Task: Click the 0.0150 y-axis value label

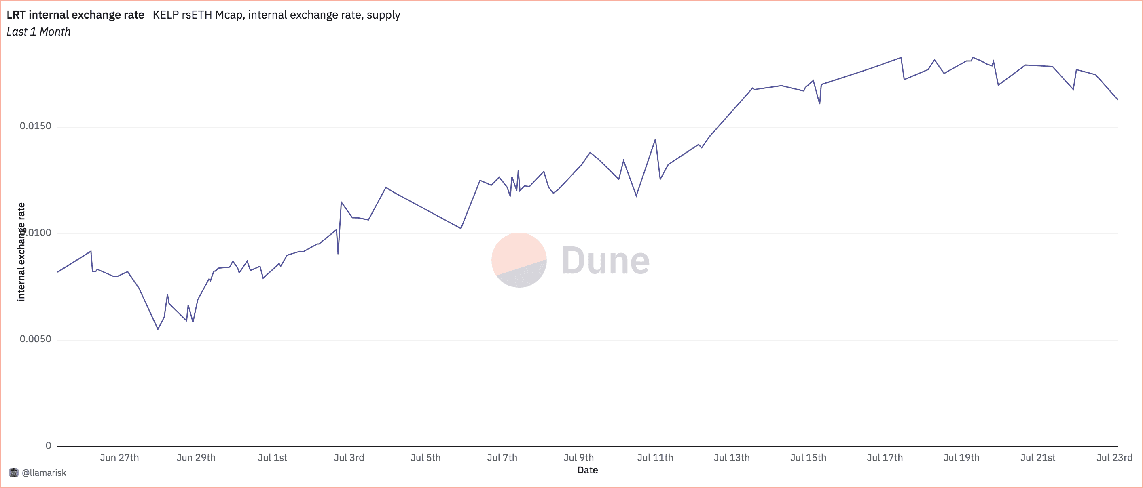Action: pyautogui.click(x=35, y=126)
